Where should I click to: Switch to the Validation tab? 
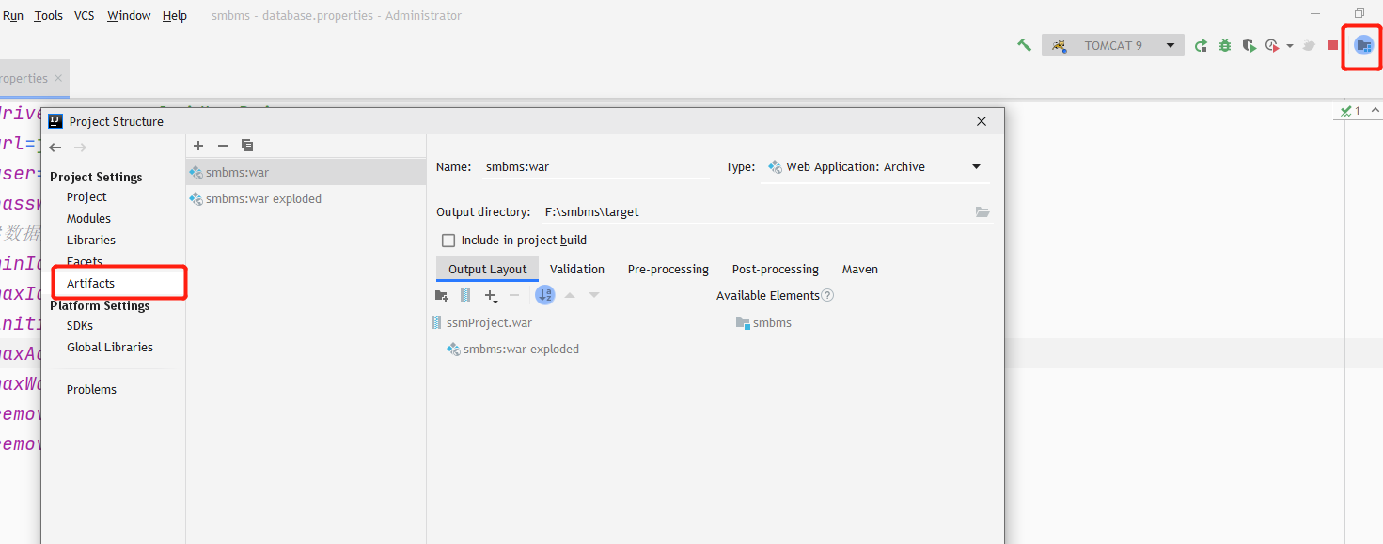tap(577, 269)
